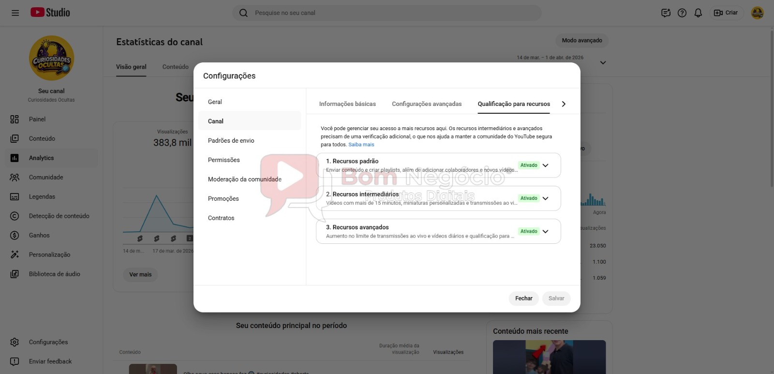Open the recent content video thumbnail
This screenshot has height=374, width=774.
pyautogui.click(x=550, y=357)
